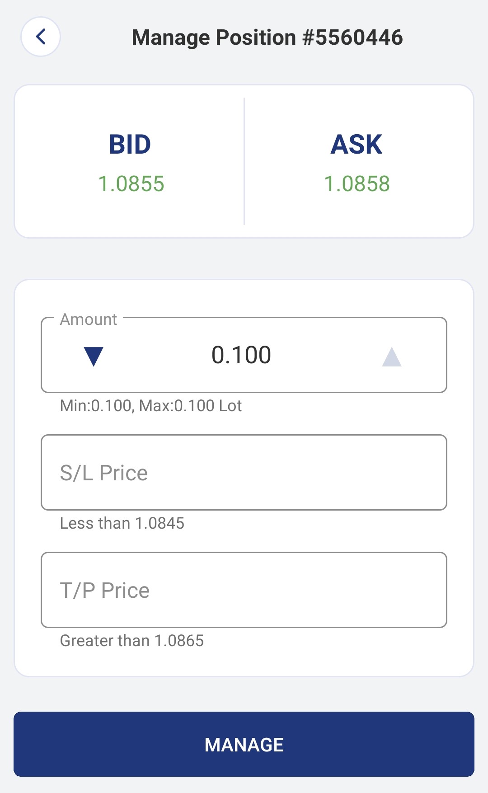Screen dimensions: 488x793
Task: Click the 'Less than 1.0845' hint
Action: (x=122, y=523)
